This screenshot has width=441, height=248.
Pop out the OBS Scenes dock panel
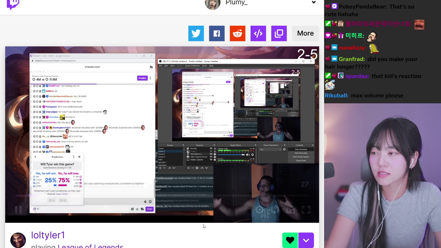183,145
